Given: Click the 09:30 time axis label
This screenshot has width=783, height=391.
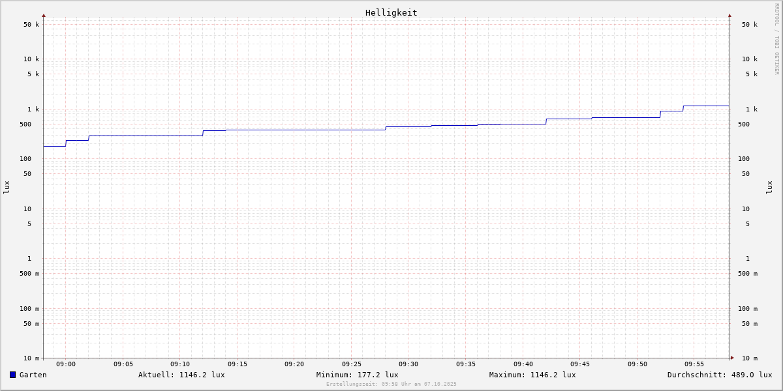Looking at the screenshot, I should [x=408, y=364].
